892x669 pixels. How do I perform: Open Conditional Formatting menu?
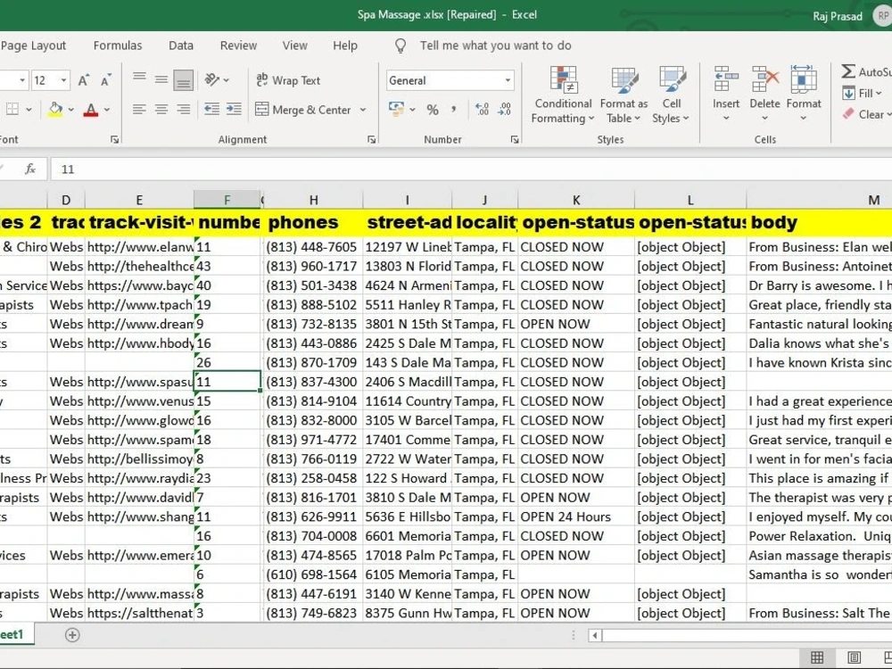(x=563, y=95)
